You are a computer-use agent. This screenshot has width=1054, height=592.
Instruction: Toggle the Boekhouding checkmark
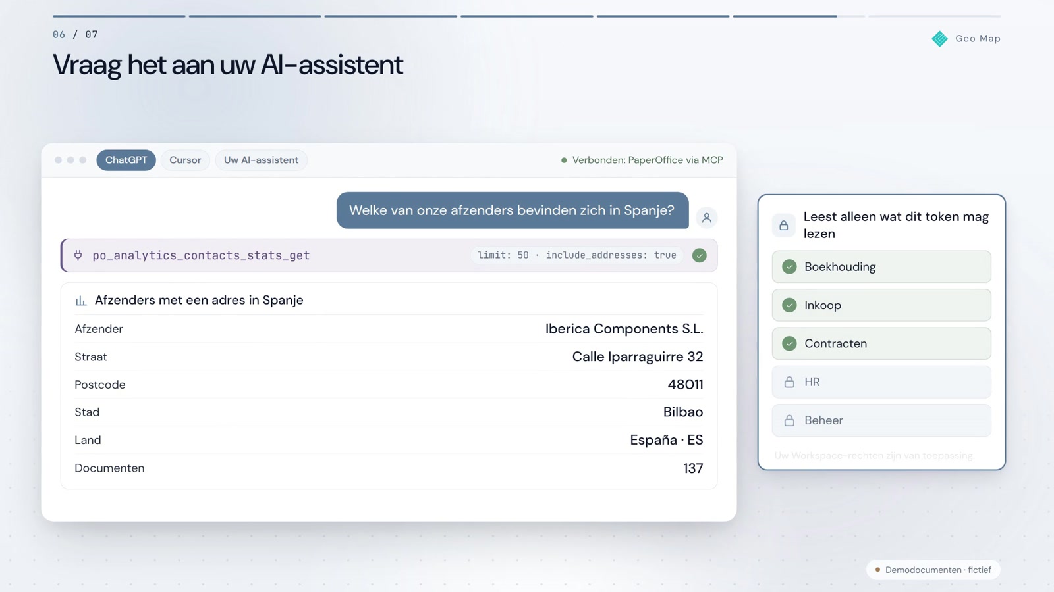pos(789,267)
